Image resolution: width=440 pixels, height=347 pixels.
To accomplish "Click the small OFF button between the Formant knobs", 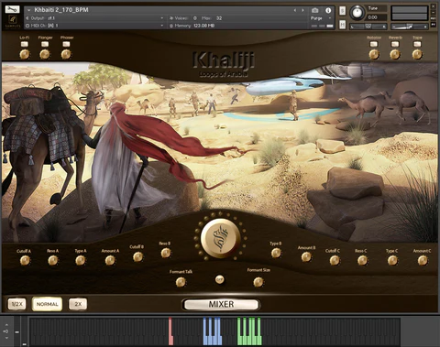I will point(219,279).
